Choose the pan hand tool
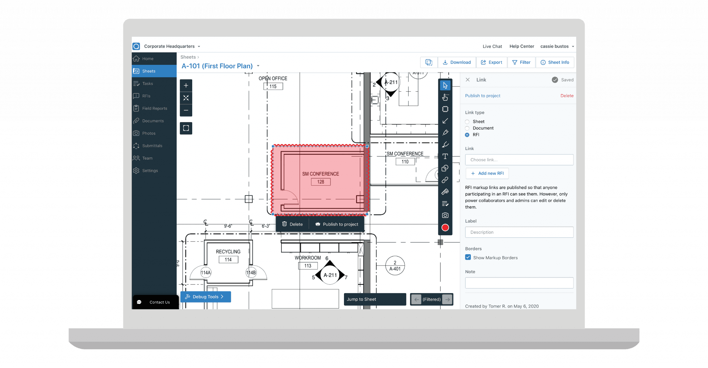Screen dimensions: 708x368 (x=445, y=97)
